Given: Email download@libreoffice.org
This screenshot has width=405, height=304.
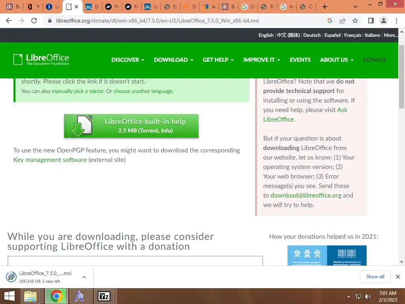Looking at the screenshot, I should coord(306,196).
